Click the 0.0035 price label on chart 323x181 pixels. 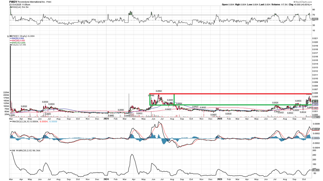tap(170, 100)
